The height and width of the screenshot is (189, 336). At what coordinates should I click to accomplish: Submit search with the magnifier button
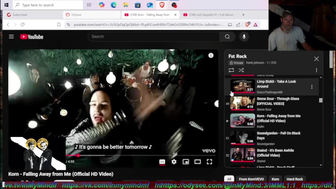click(x=227, y=36)
